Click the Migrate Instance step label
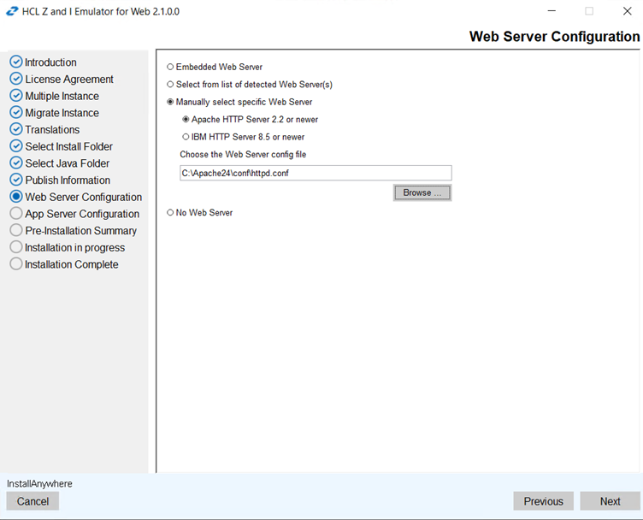Screen dimensions: 643x520 [62, 113]
